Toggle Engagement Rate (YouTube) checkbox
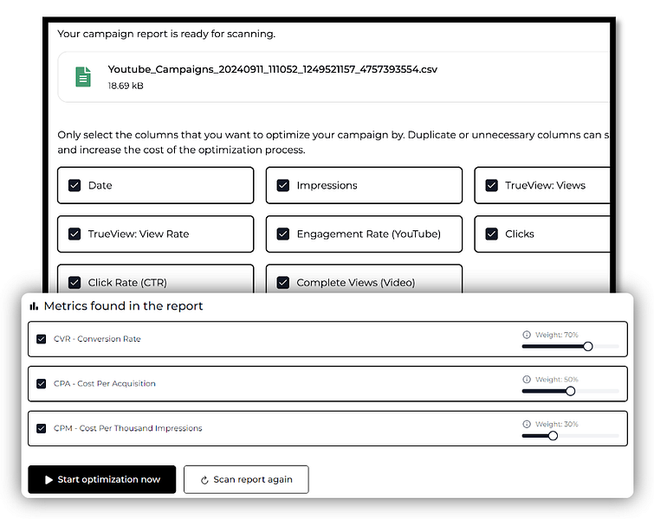Viewport: 654px width, 519px height. click(x=283, y=234)
